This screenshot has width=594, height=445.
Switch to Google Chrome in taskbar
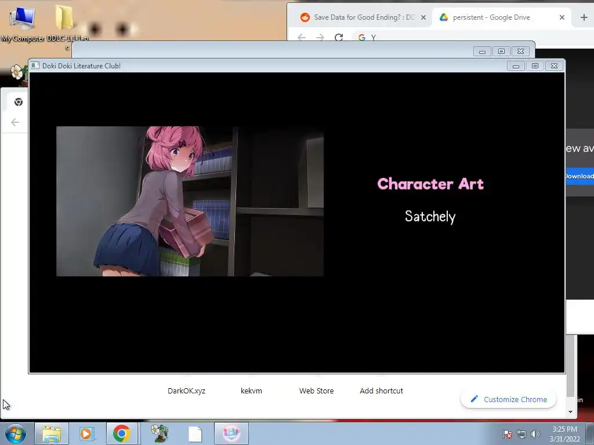coord(122,433)
